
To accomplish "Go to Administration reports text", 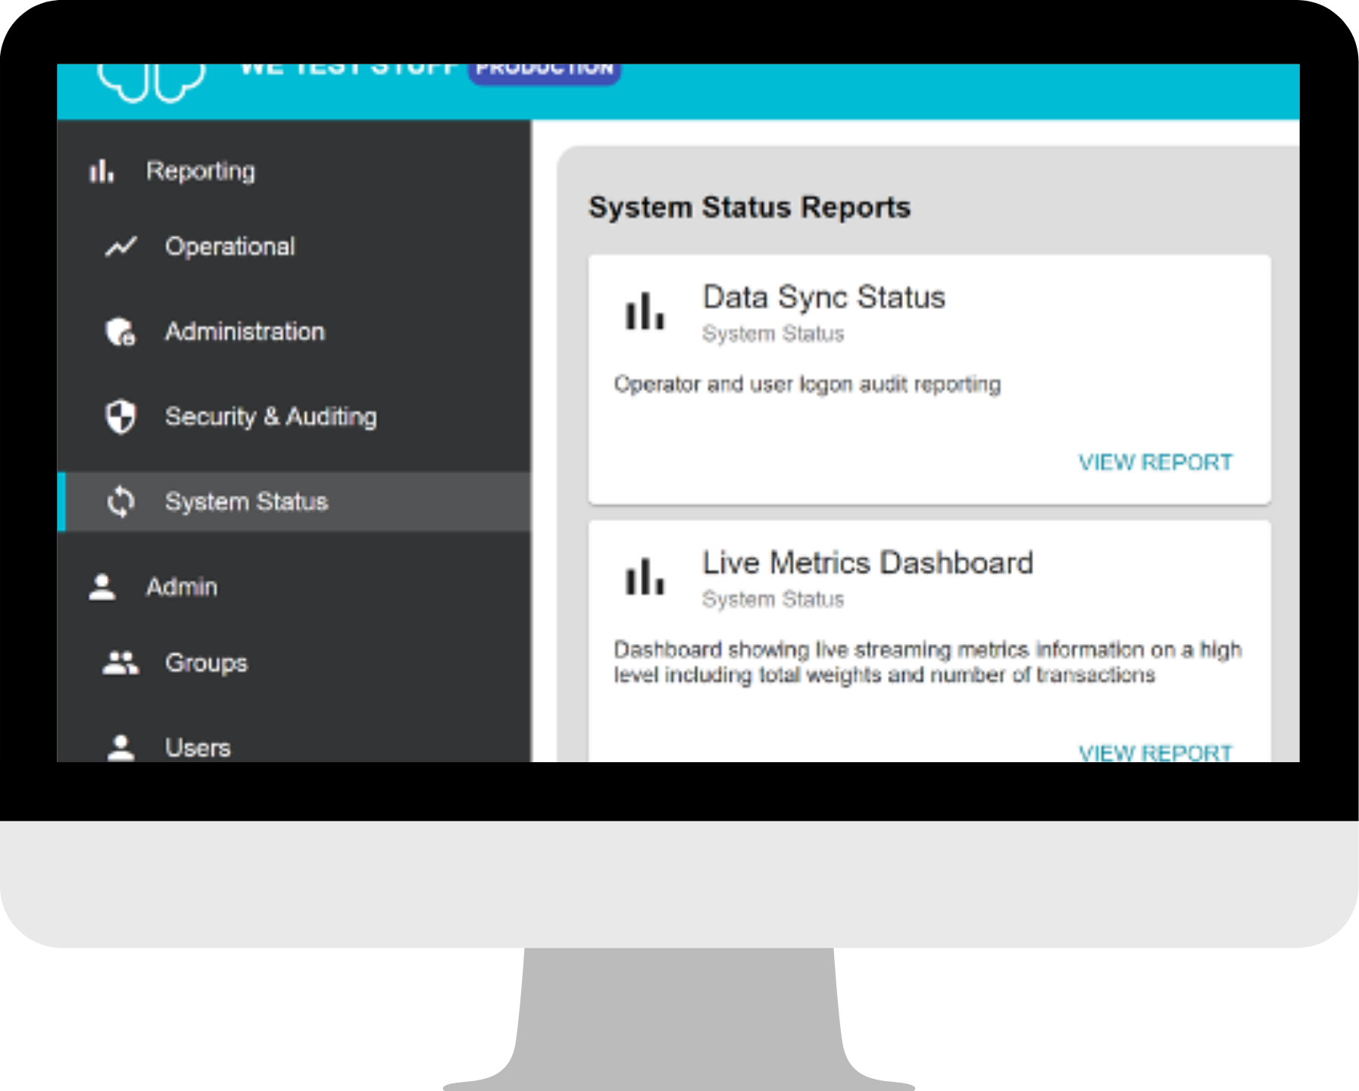I will (x=245, y=332).
